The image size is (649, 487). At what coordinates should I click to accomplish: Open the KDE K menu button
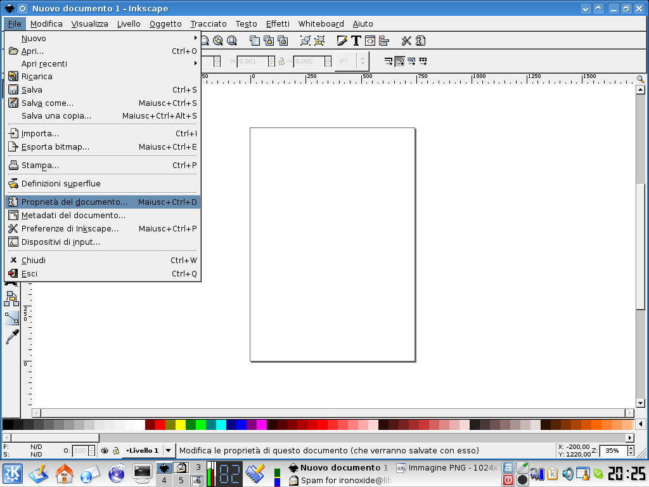(x=12, y=473)
